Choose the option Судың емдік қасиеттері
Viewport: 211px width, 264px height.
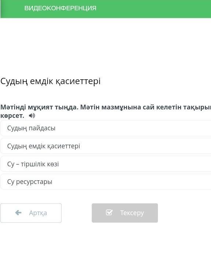105,146
